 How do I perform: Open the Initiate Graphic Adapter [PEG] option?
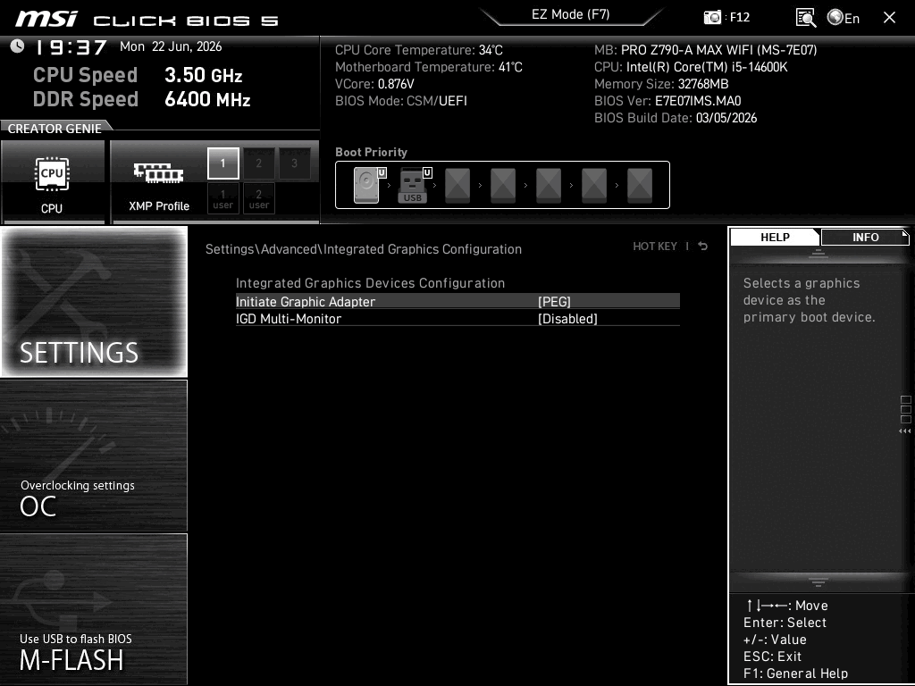click(457, 302)
